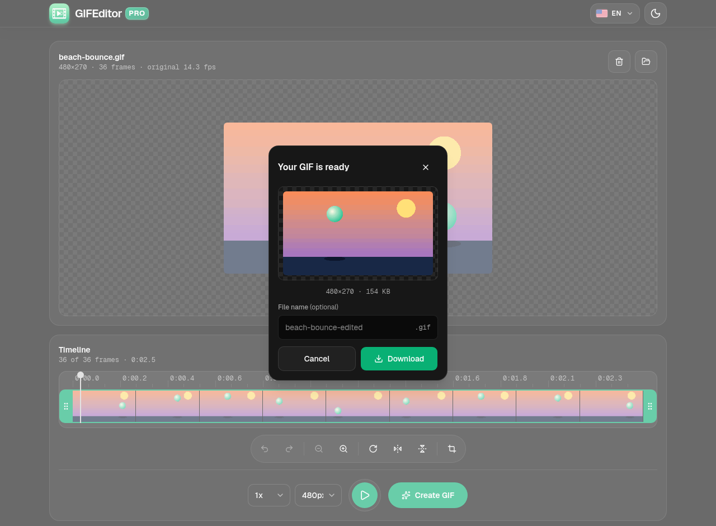
Task: Open the EN language dropdown
Action: click(615, 13)
